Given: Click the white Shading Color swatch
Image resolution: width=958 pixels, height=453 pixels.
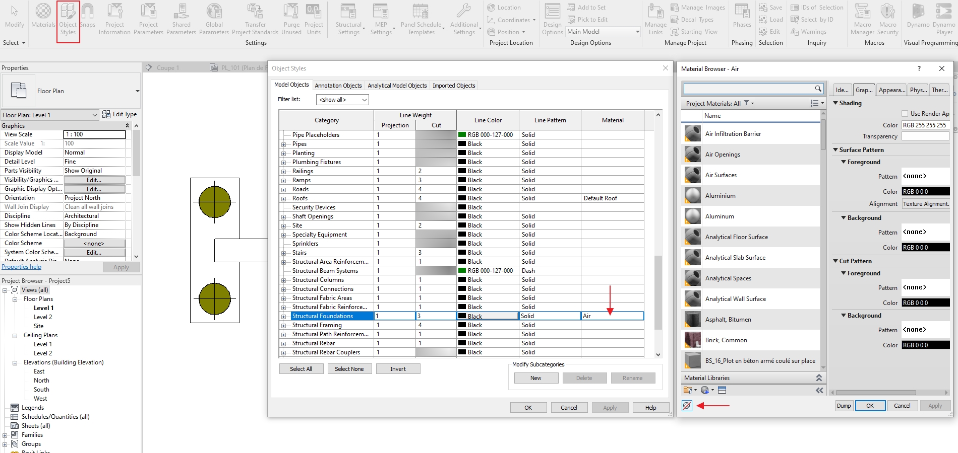Looking at the screenshot, I should click(925, 125).
